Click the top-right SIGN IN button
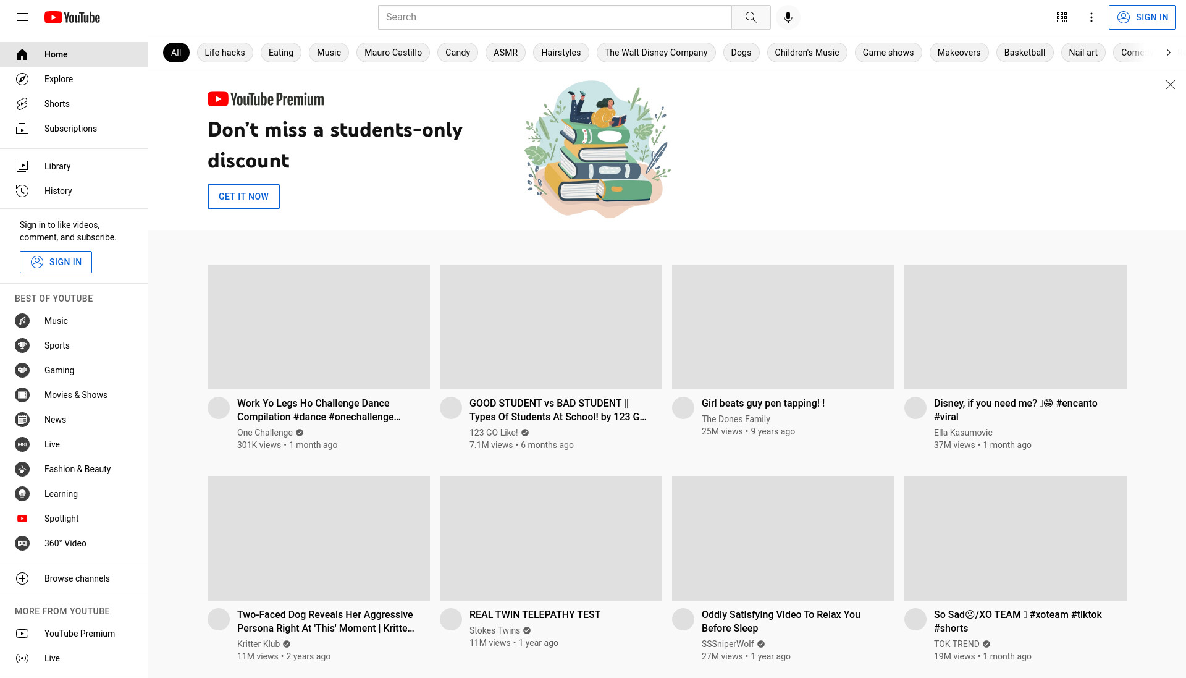This screenshot has height=678, width=1186. point(1142,17)
